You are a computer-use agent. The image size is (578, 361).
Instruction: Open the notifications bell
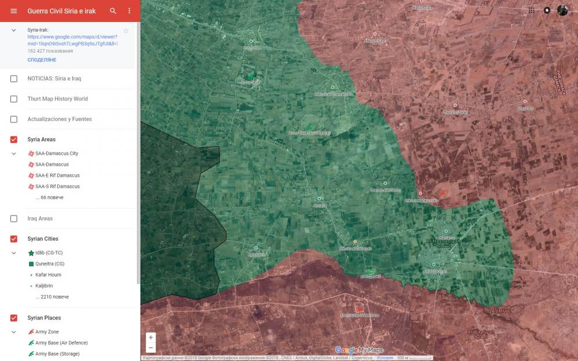point(547,10)
